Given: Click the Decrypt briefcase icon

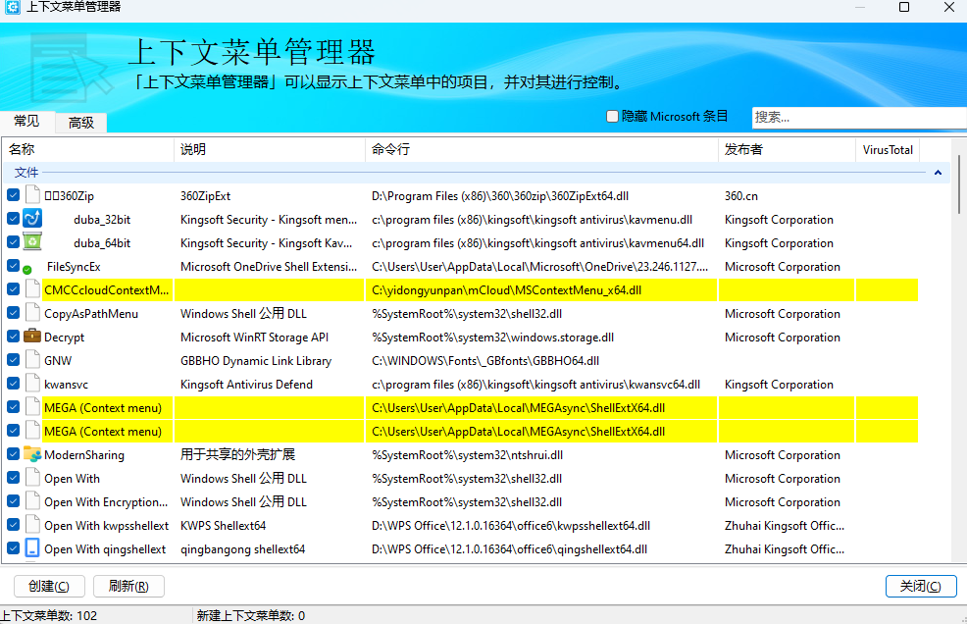Looking at the screenshot, I should 32,337.
